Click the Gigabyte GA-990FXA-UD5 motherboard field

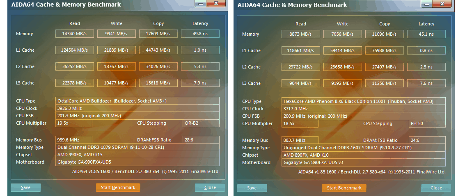[137, 162]
